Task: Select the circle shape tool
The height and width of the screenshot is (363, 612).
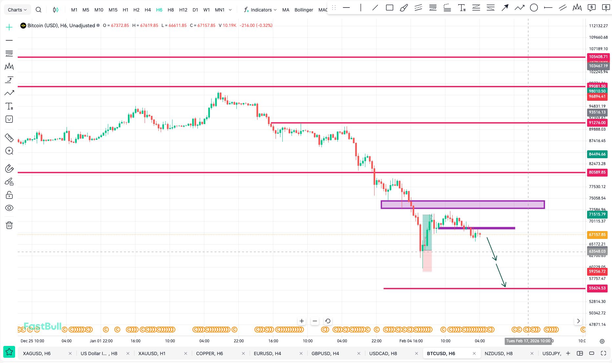Action: click(x=534, y=8)
